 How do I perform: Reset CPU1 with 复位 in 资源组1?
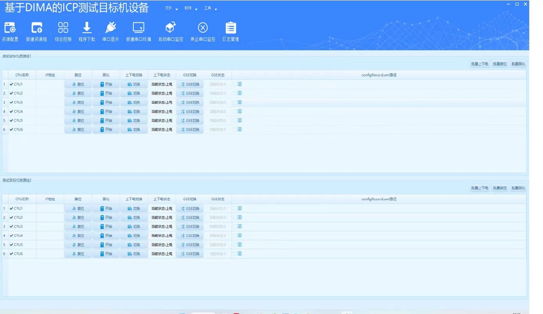pyautogui.click(x=78, y=84)
